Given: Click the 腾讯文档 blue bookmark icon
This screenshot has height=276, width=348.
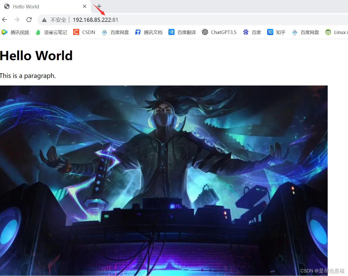Looking at the screenshot, I should [138, 32].
